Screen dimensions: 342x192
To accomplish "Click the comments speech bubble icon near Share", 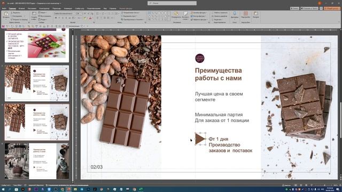I will tap(321, 9).
